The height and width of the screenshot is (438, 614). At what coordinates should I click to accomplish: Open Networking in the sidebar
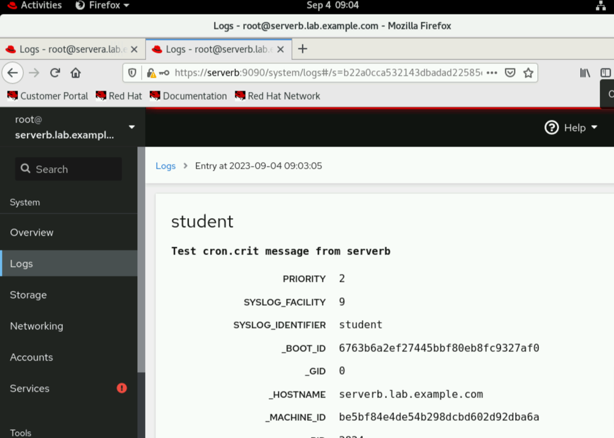(x=36, y=326)
